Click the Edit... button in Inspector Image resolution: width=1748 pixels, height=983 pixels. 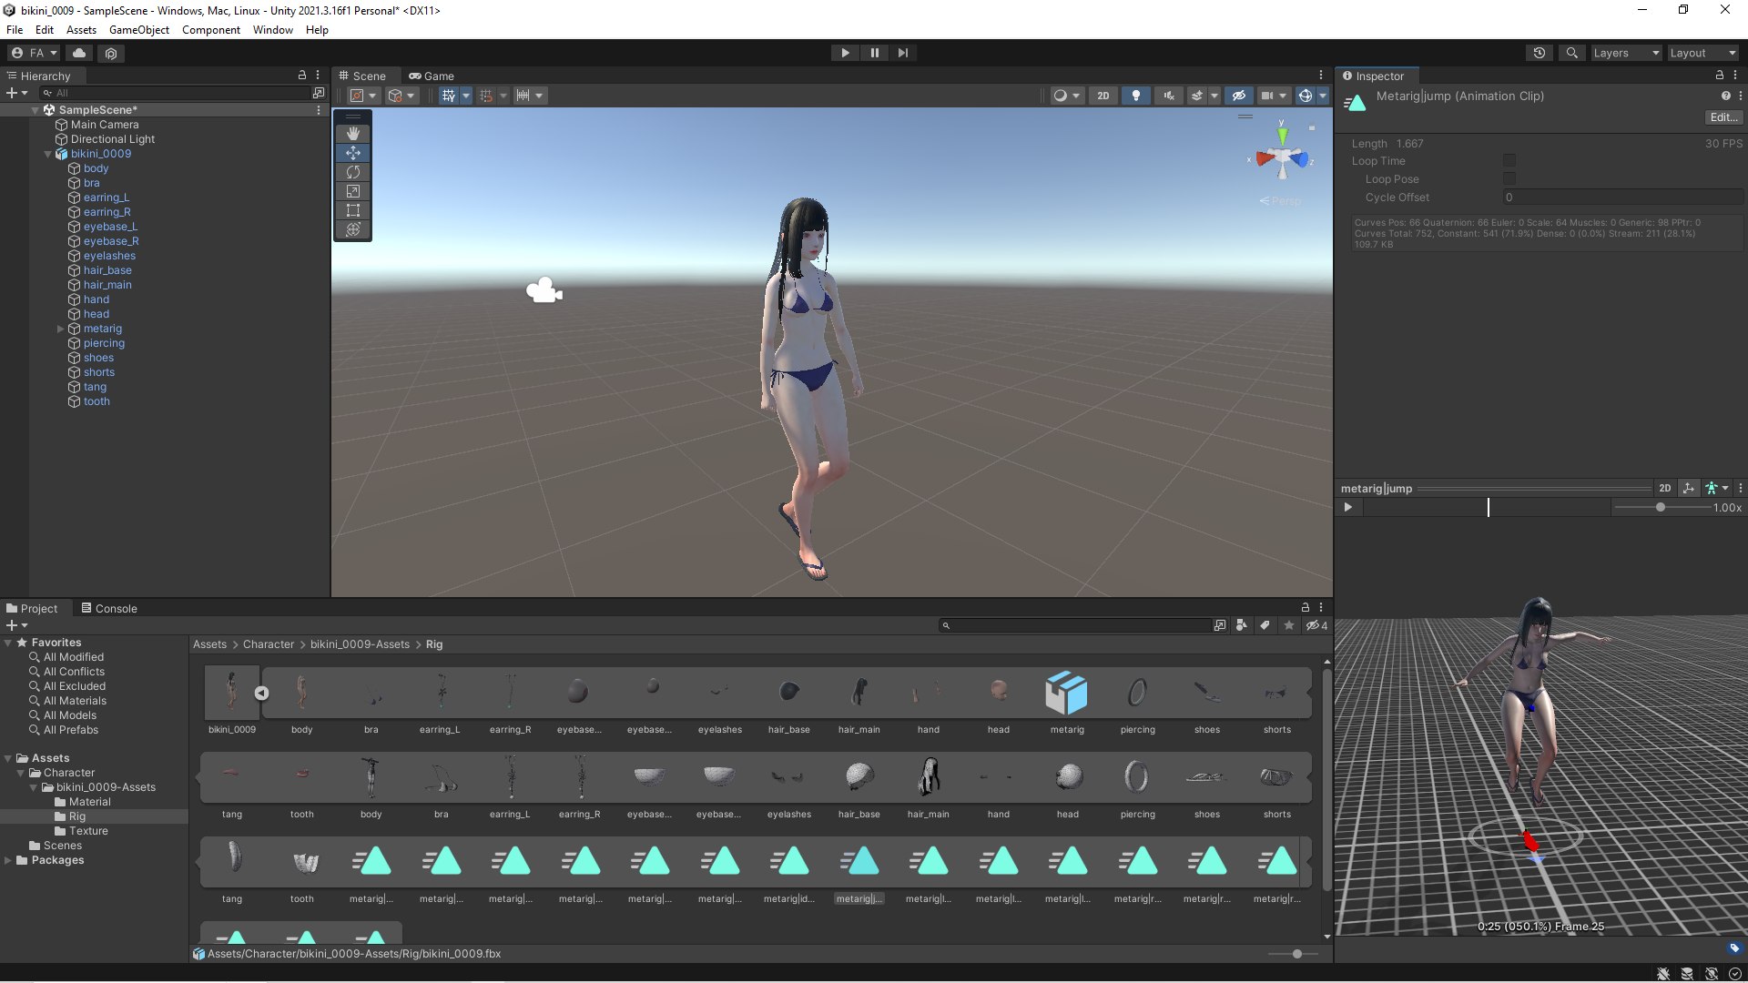1723,117
